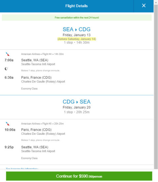Click the free cancellation notice banner
Screen dimensions: 158x182
[77, 18]
